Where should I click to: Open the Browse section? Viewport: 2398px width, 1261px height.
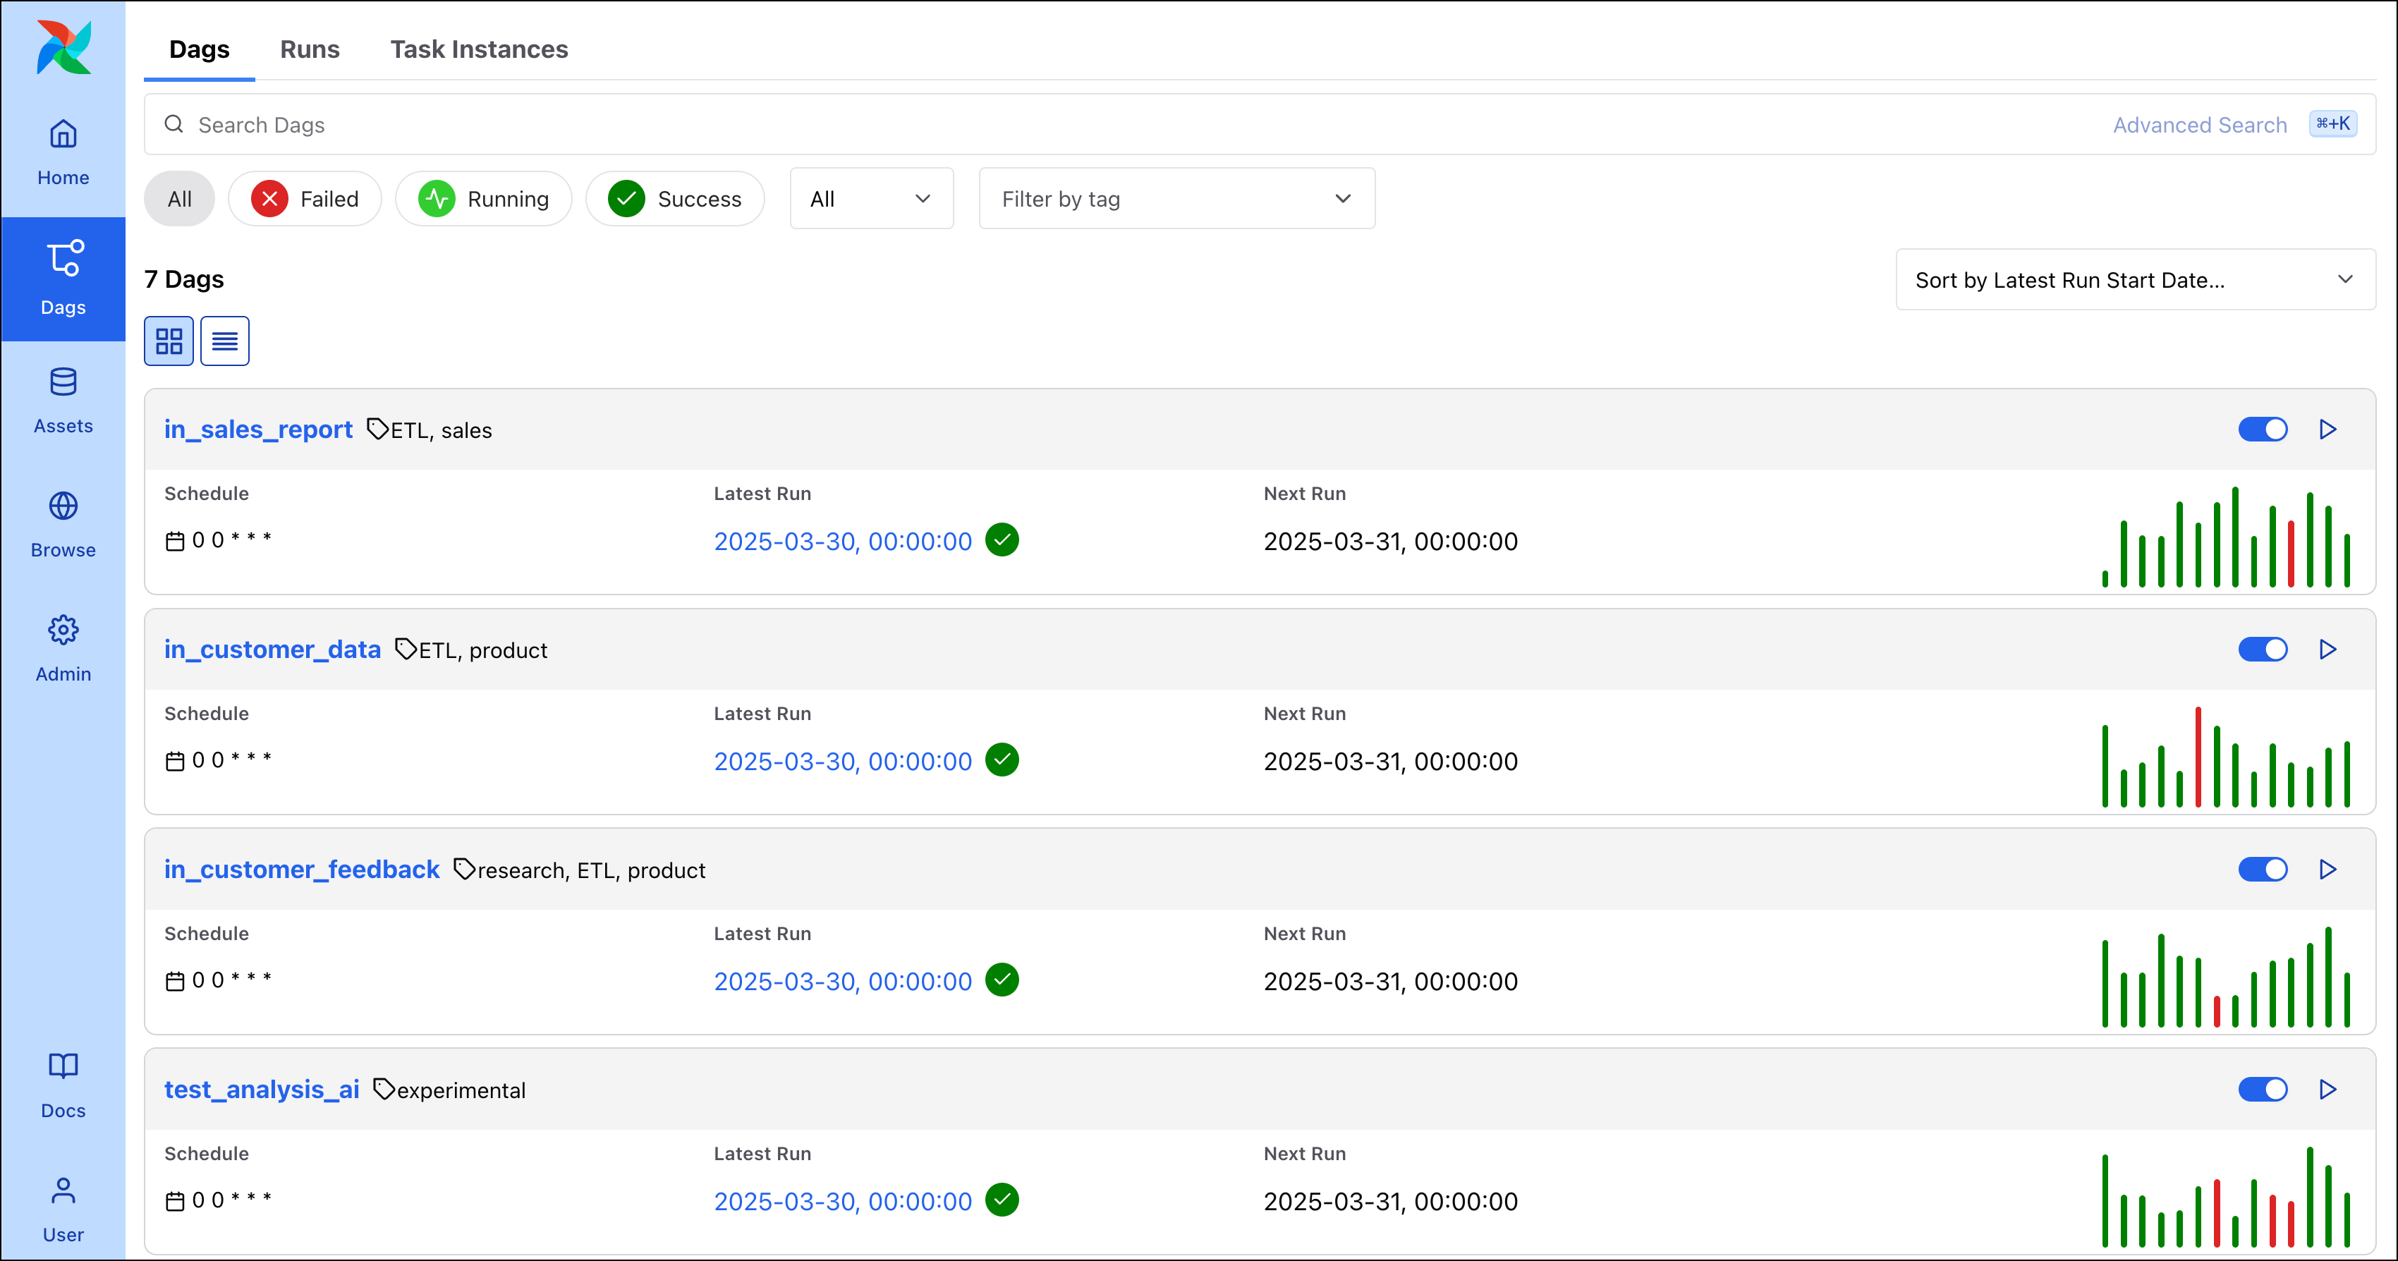[x=62, y=524]
